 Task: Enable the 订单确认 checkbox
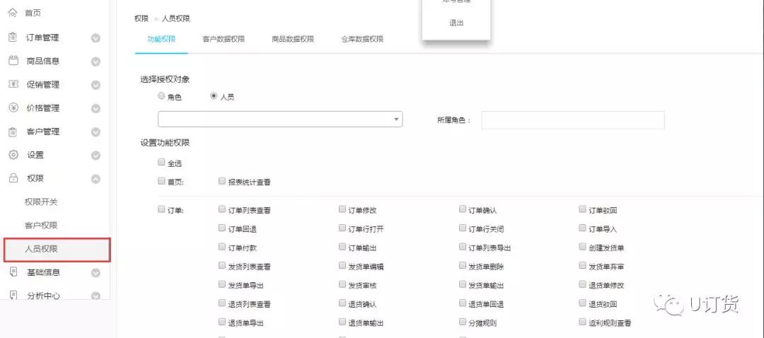click(463, 209)
